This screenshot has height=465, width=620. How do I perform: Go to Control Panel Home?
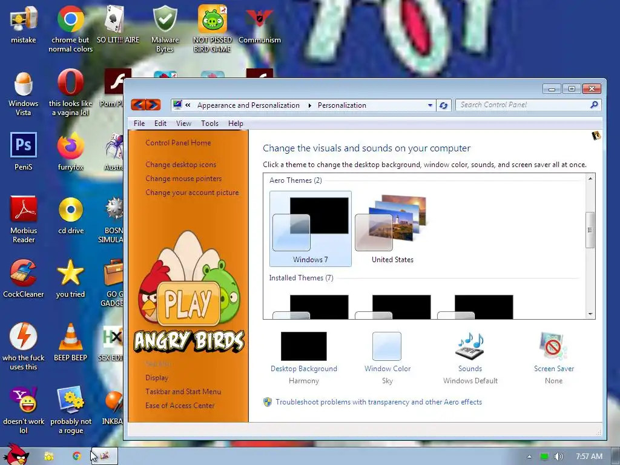(x=178, y=143)
